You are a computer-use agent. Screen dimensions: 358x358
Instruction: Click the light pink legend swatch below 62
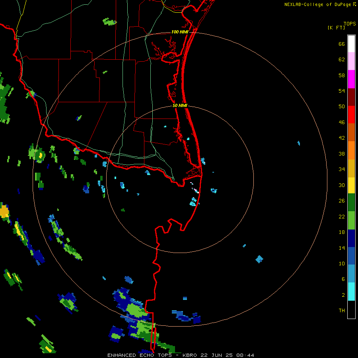351,61
